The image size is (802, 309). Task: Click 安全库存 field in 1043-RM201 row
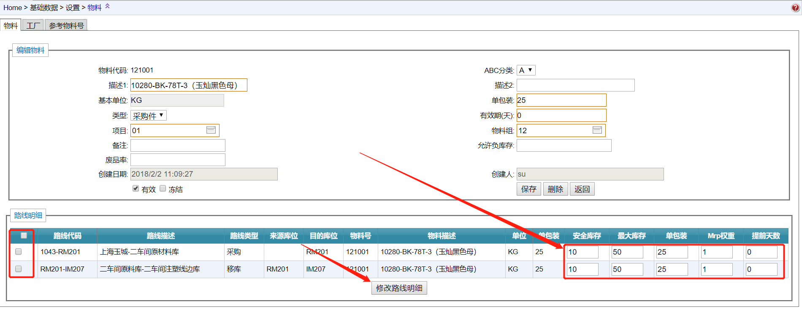(583, 252)
